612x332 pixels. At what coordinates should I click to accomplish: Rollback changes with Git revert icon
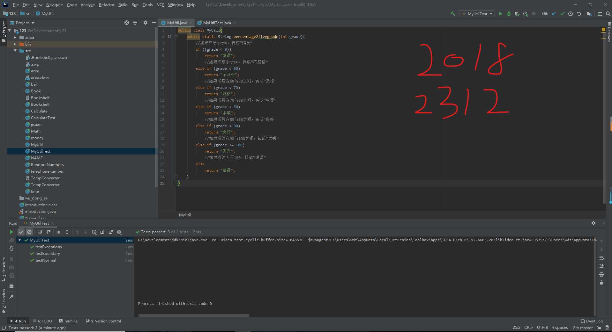click(x=579, y=14)
